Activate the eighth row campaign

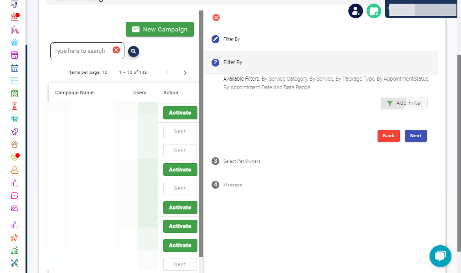(180, 245)
